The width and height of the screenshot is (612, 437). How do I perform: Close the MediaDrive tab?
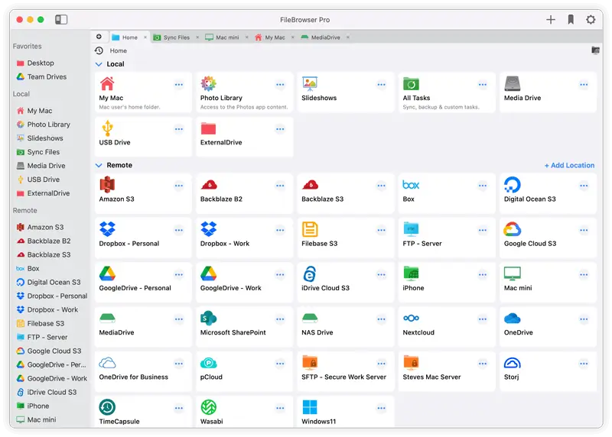point(348,37)
